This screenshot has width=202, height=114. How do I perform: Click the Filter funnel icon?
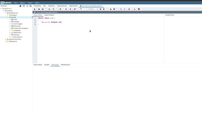tap(81, 9)
